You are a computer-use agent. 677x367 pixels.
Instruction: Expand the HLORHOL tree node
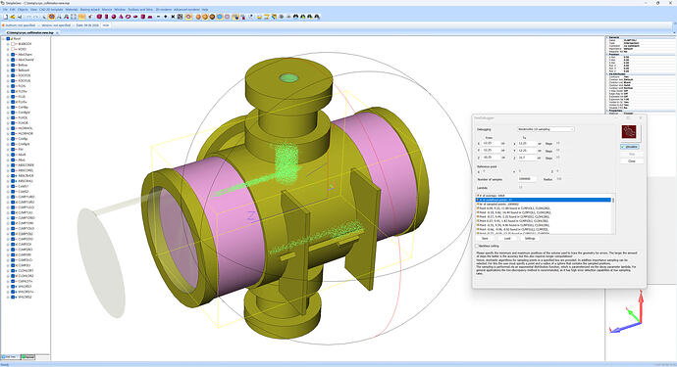[x=8, y=128]
